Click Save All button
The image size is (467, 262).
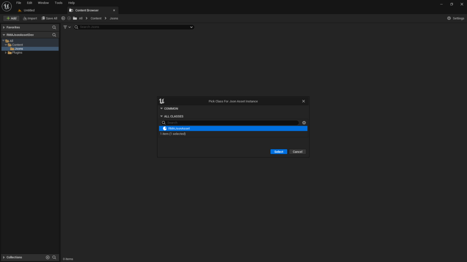[49, 19]
